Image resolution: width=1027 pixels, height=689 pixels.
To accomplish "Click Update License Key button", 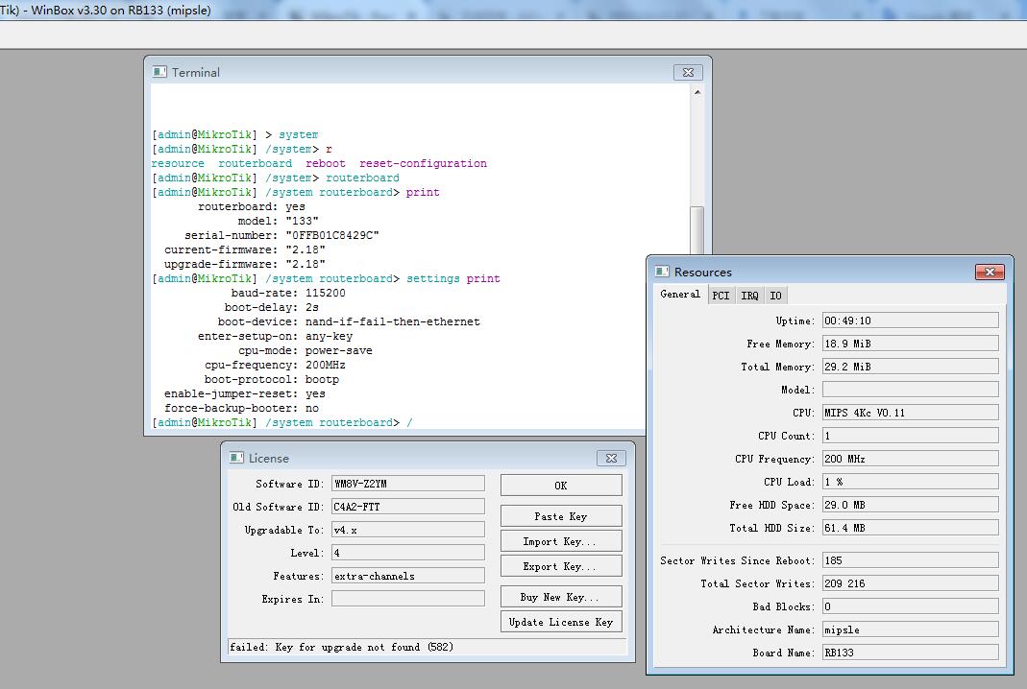I will coord(561,622).
